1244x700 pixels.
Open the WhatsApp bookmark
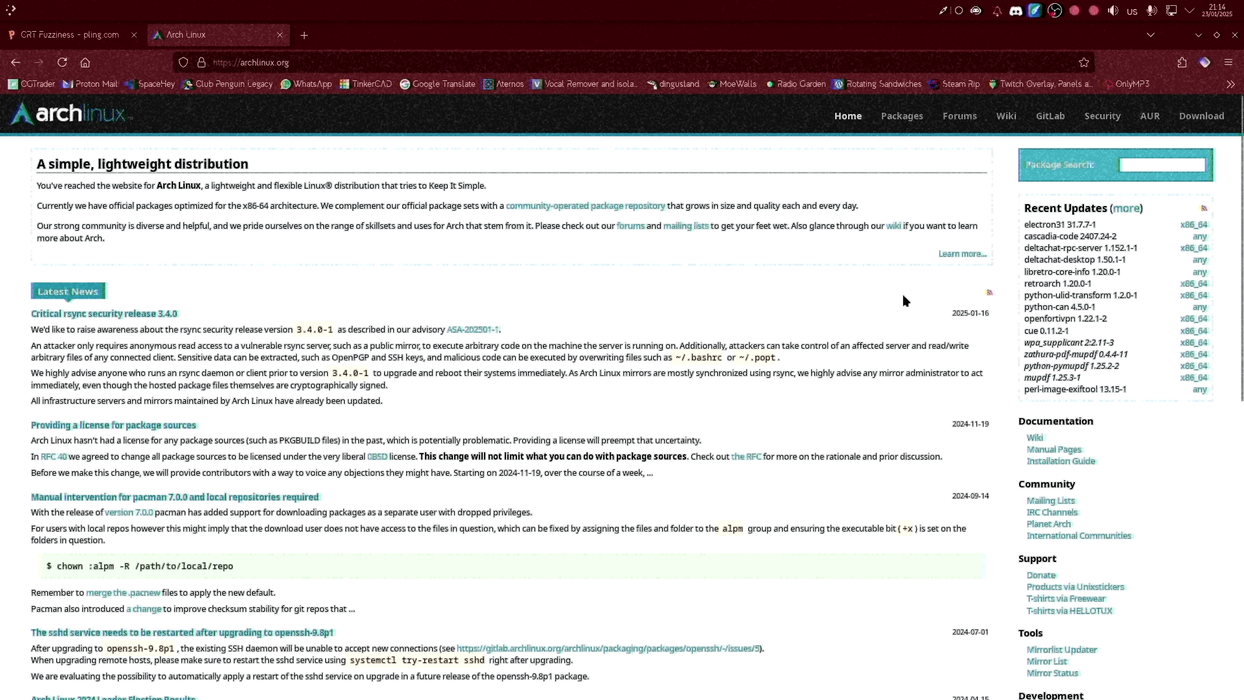(306, 84)
